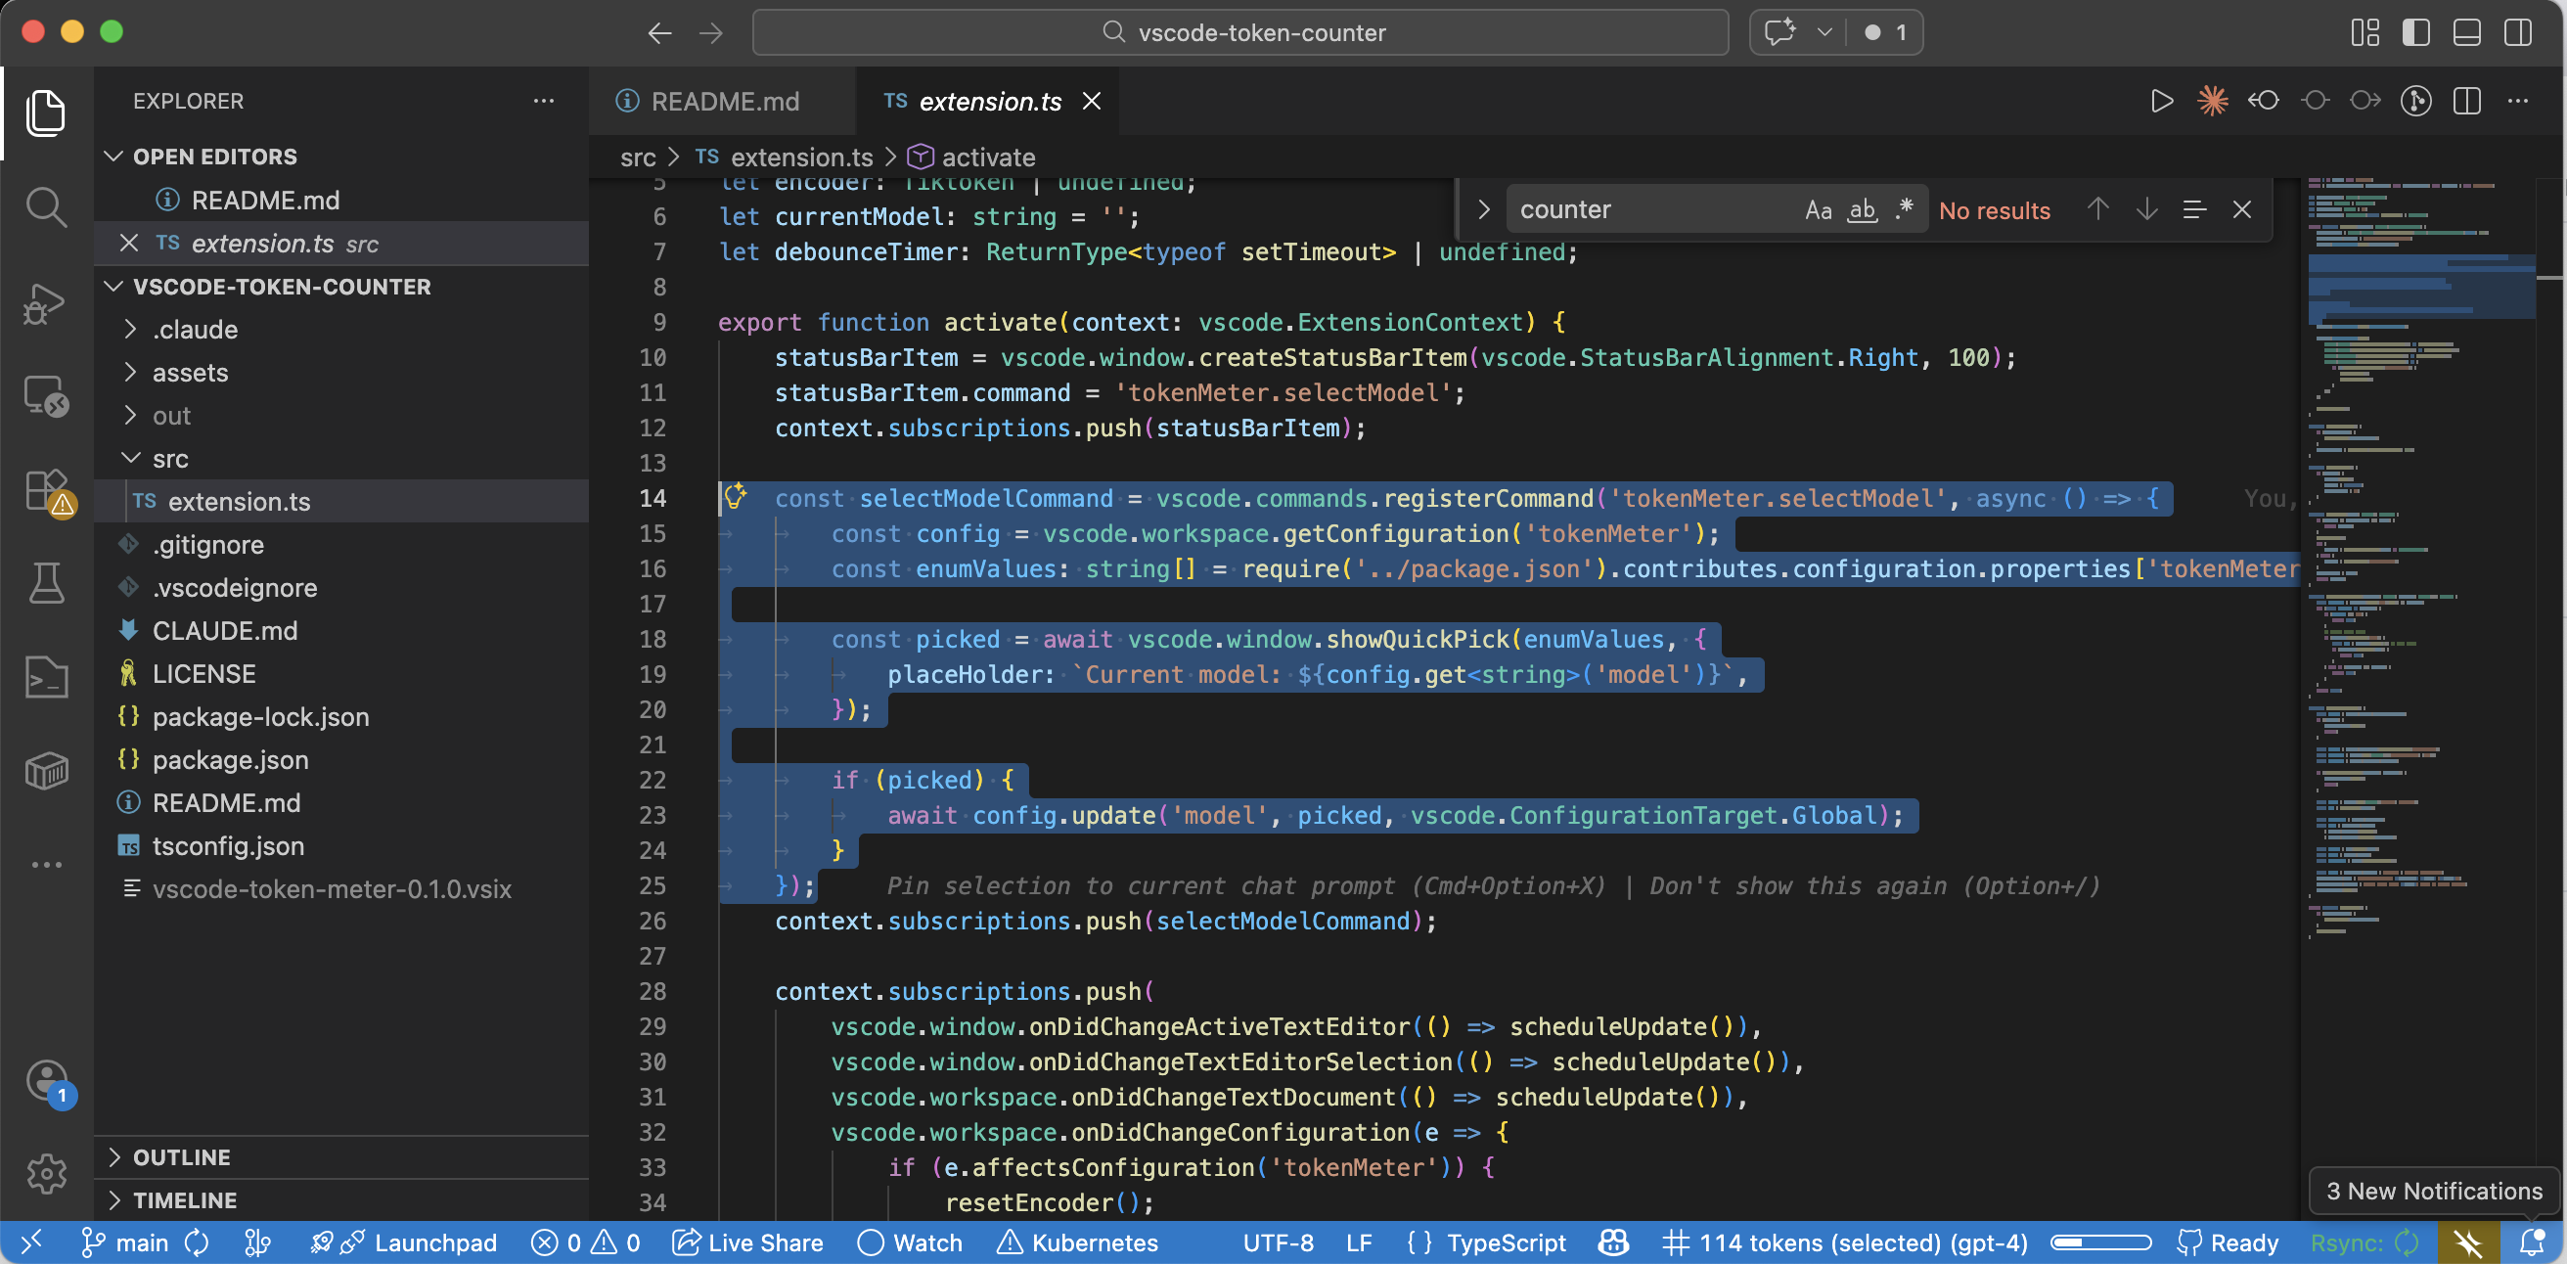
Task: Open Run and Debug view
Action: click(46, 303)
